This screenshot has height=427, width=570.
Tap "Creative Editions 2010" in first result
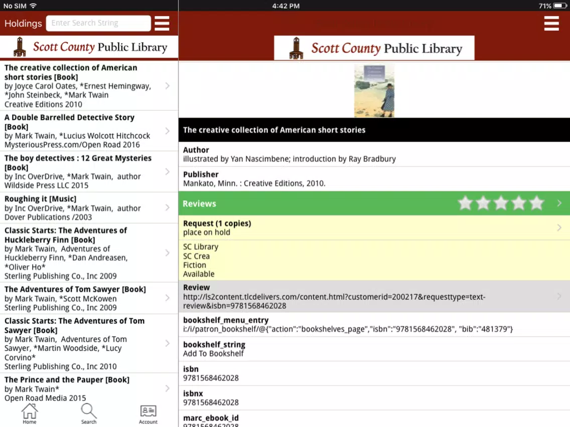[x=43, y=104]
